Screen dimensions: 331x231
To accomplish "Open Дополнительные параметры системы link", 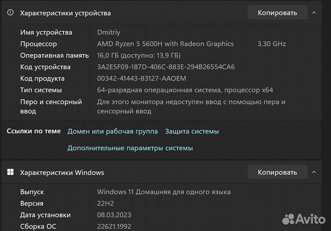I will pyautogui.click(x=130, y=148).
